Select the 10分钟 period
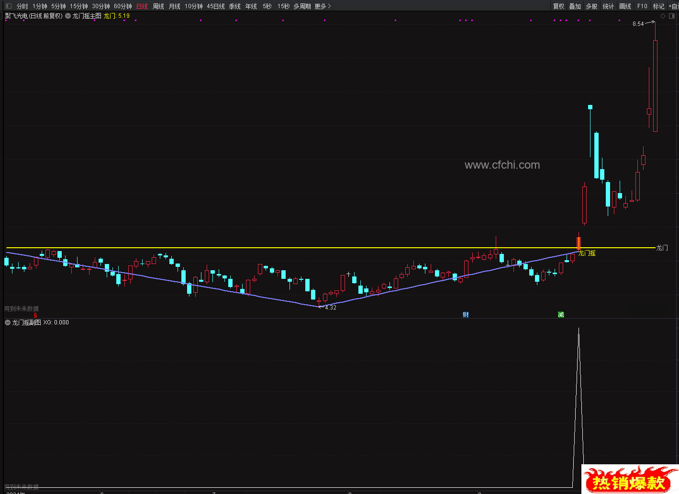This screenshot has height=494, width=679. tap(194, 6)
